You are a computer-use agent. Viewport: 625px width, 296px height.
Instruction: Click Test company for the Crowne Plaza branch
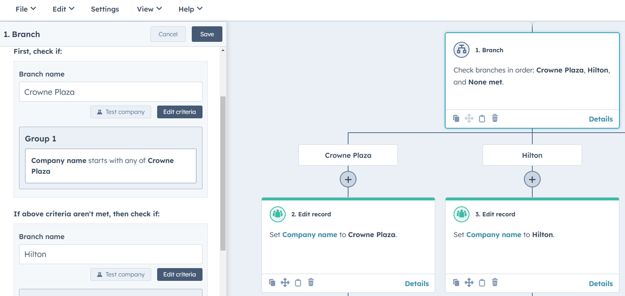(121, 112)
